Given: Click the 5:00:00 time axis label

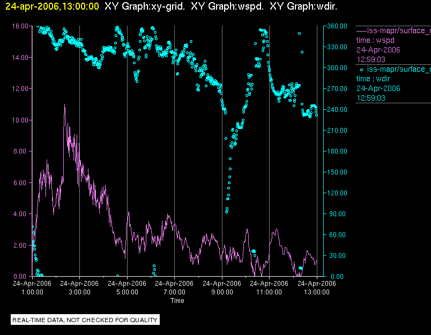Looking at the screenshot, I should 127,292.
